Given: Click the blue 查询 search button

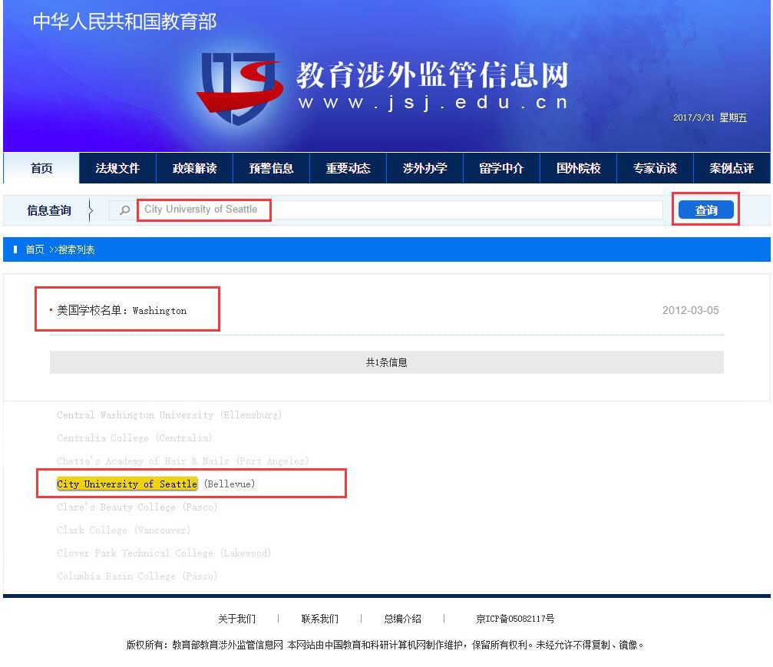Looking at the screenshot, I should click(706, 210).
